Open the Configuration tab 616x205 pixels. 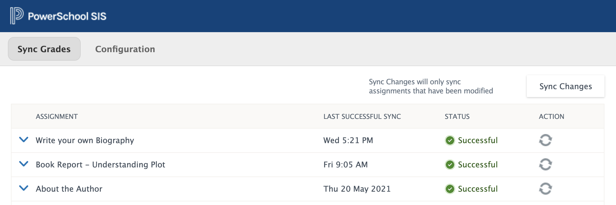pyautogui.click(x=125, y=49)
